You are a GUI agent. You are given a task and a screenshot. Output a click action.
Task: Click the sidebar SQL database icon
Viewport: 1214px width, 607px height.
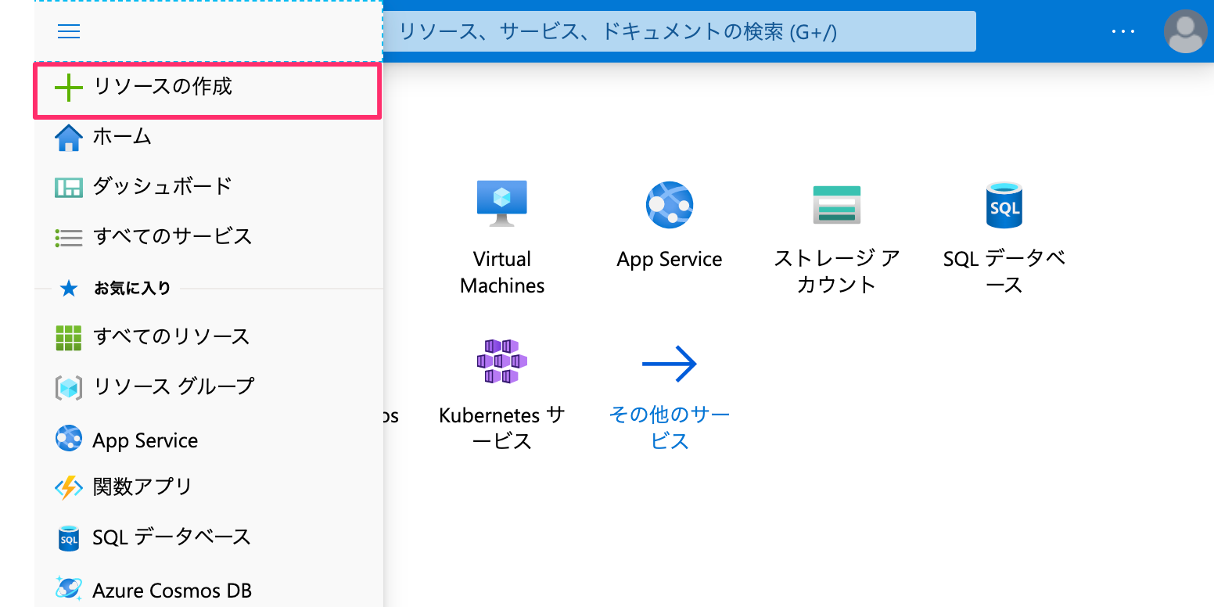tap(69, 538)
